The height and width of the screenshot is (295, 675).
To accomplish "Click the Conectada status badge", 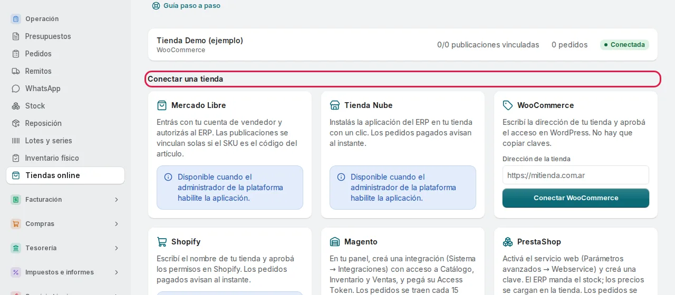I will pos(624,45).
